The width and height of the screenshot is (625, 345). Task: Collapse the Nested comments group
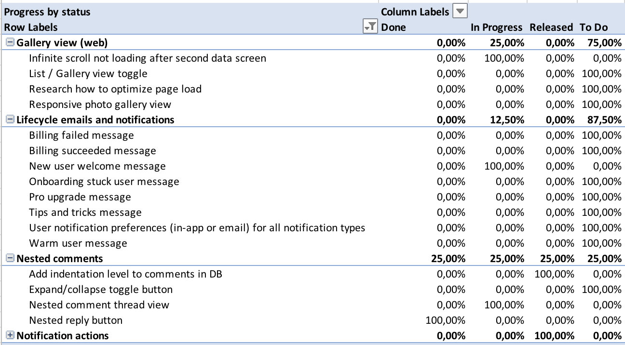pos(10,259)
